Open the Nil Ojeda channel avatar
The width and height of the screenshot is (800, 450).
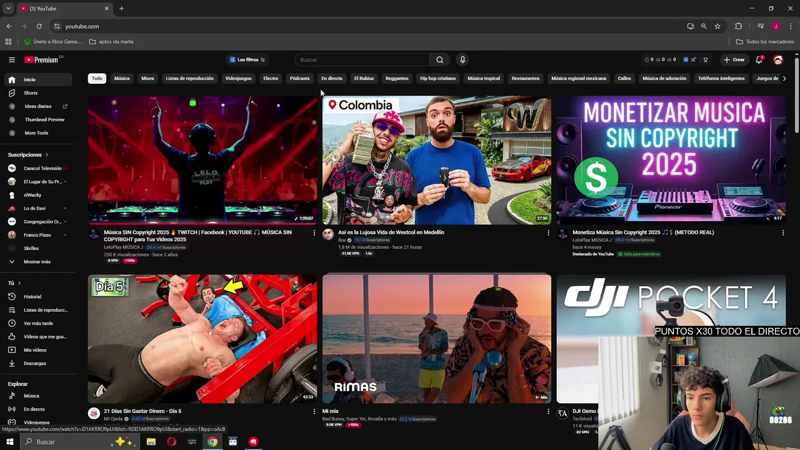pos(94,413)
